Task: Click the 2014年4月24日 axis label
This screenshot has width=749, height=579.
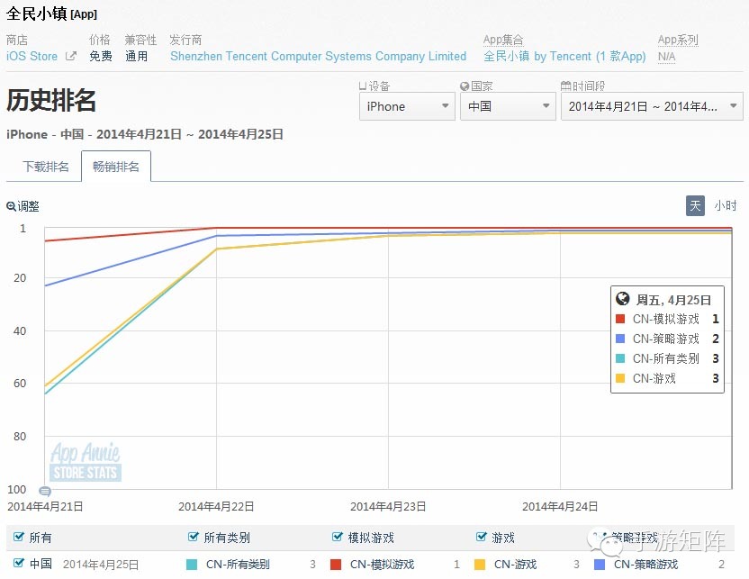Action: [560, 506]
